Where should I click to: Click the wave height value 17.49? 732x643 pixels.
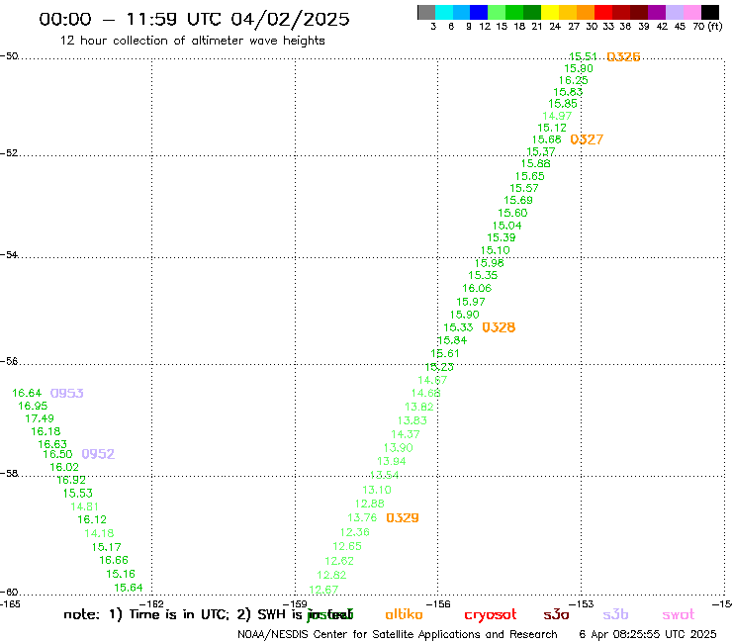40,418
